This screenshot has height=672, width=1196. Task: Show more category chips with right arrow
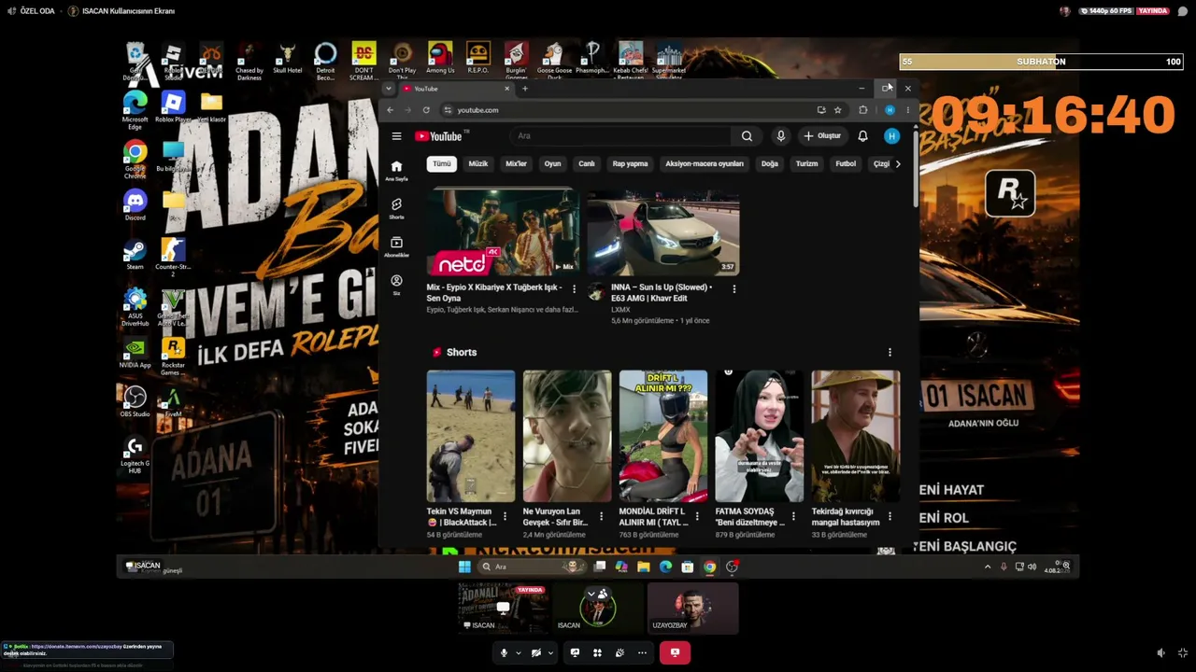898,164
